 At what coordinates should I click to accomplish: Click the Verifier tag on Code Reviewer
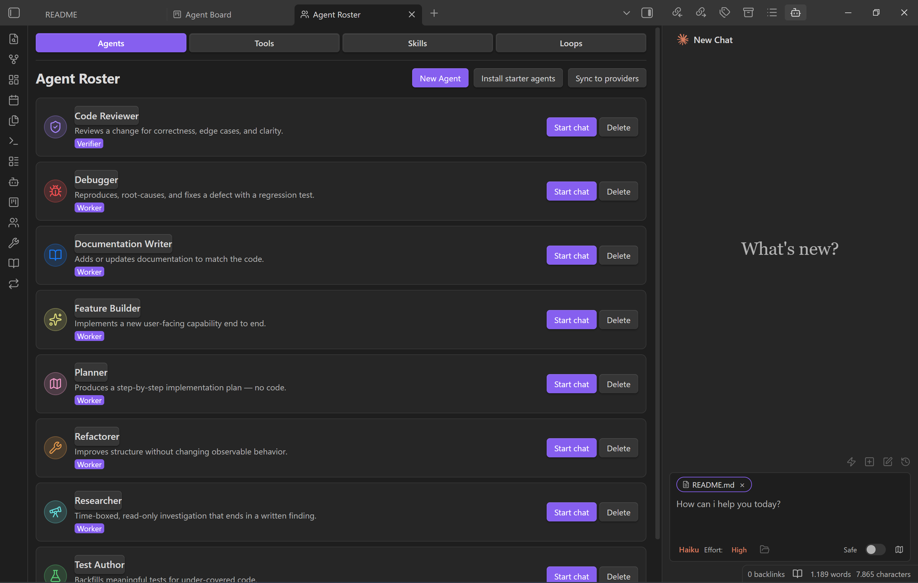pyautogui.click(x=89, y=144)
